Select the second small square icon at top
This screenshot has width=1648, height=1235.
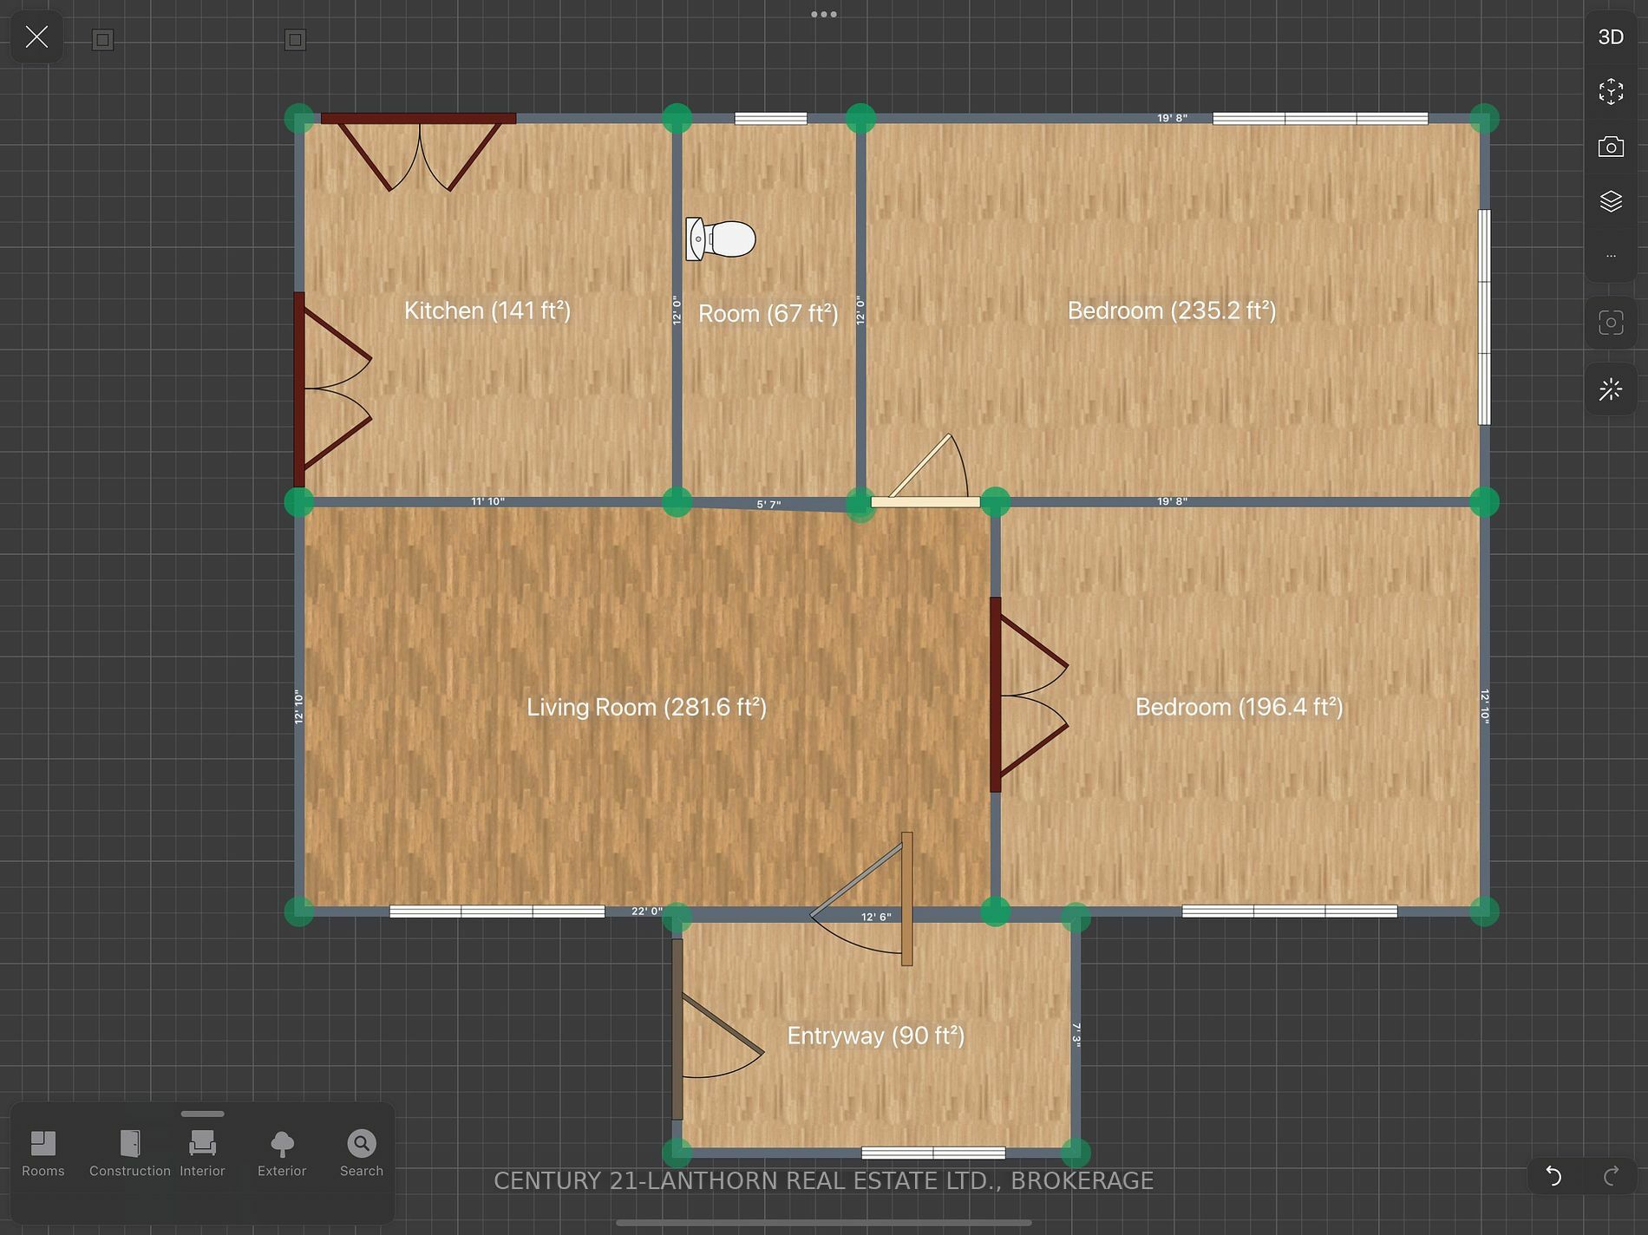(x=295, y=40)
